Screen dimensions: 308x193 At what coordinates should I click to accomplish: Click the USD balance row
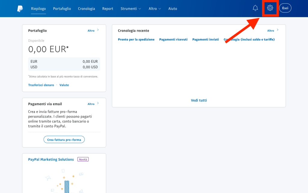tap(64, 67)
